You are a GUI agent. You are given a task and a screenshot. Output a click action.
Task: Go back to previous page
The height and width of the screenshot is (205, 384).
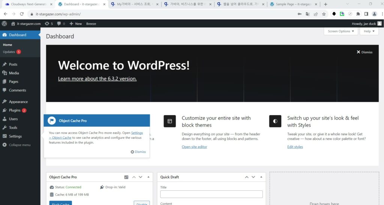click(x=5, y=14)
